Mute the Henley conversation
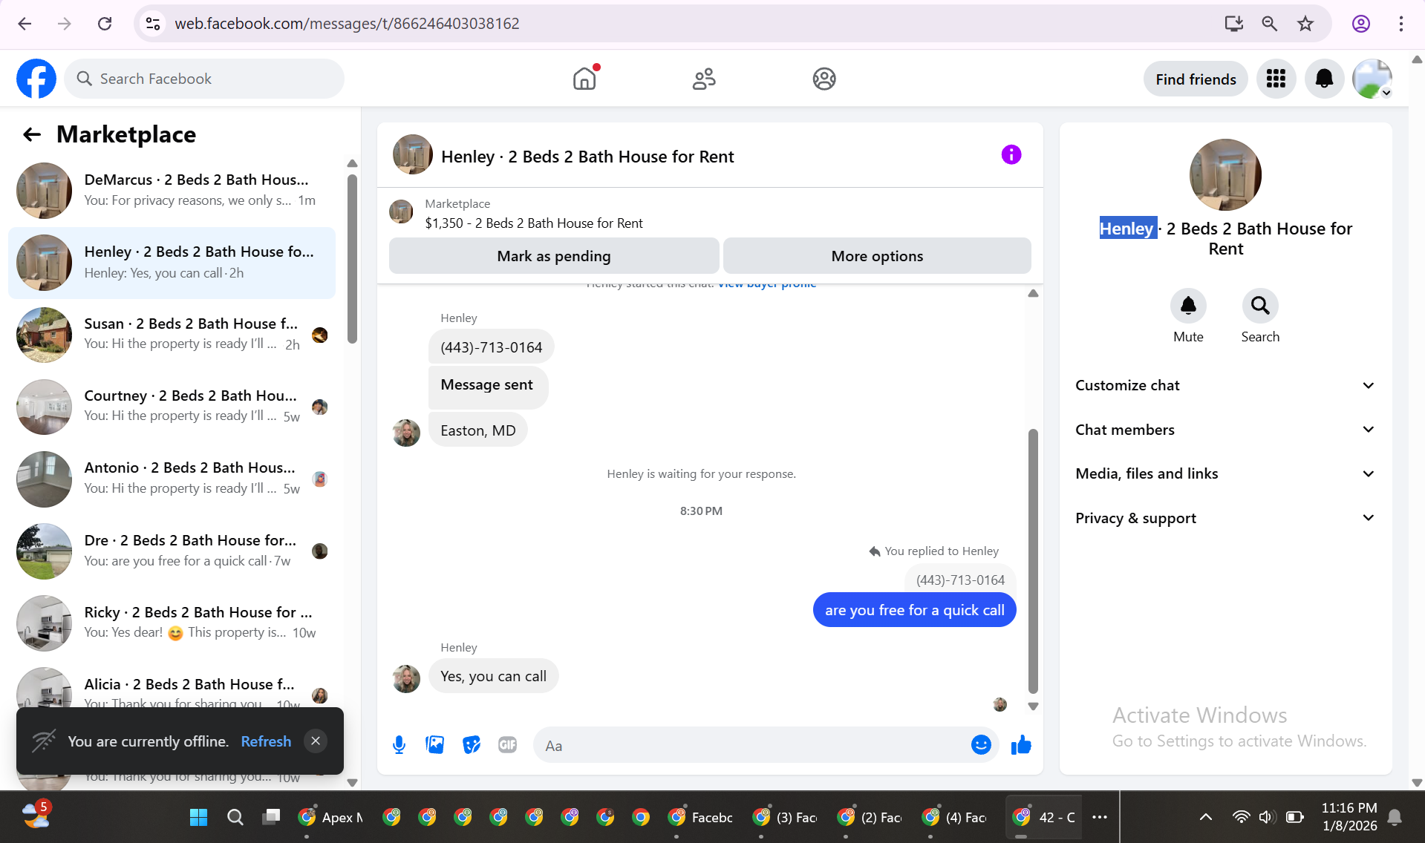Viewport: 1425px width, 843px height. 1188,306
